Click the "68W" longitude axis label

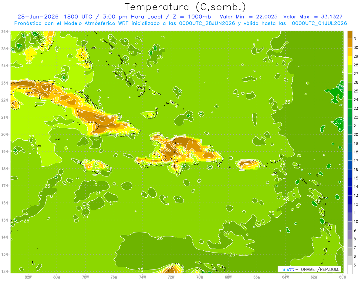pos(228,277)
